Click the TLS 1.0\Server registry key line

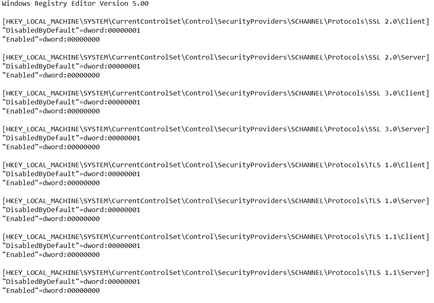point(216,201)
